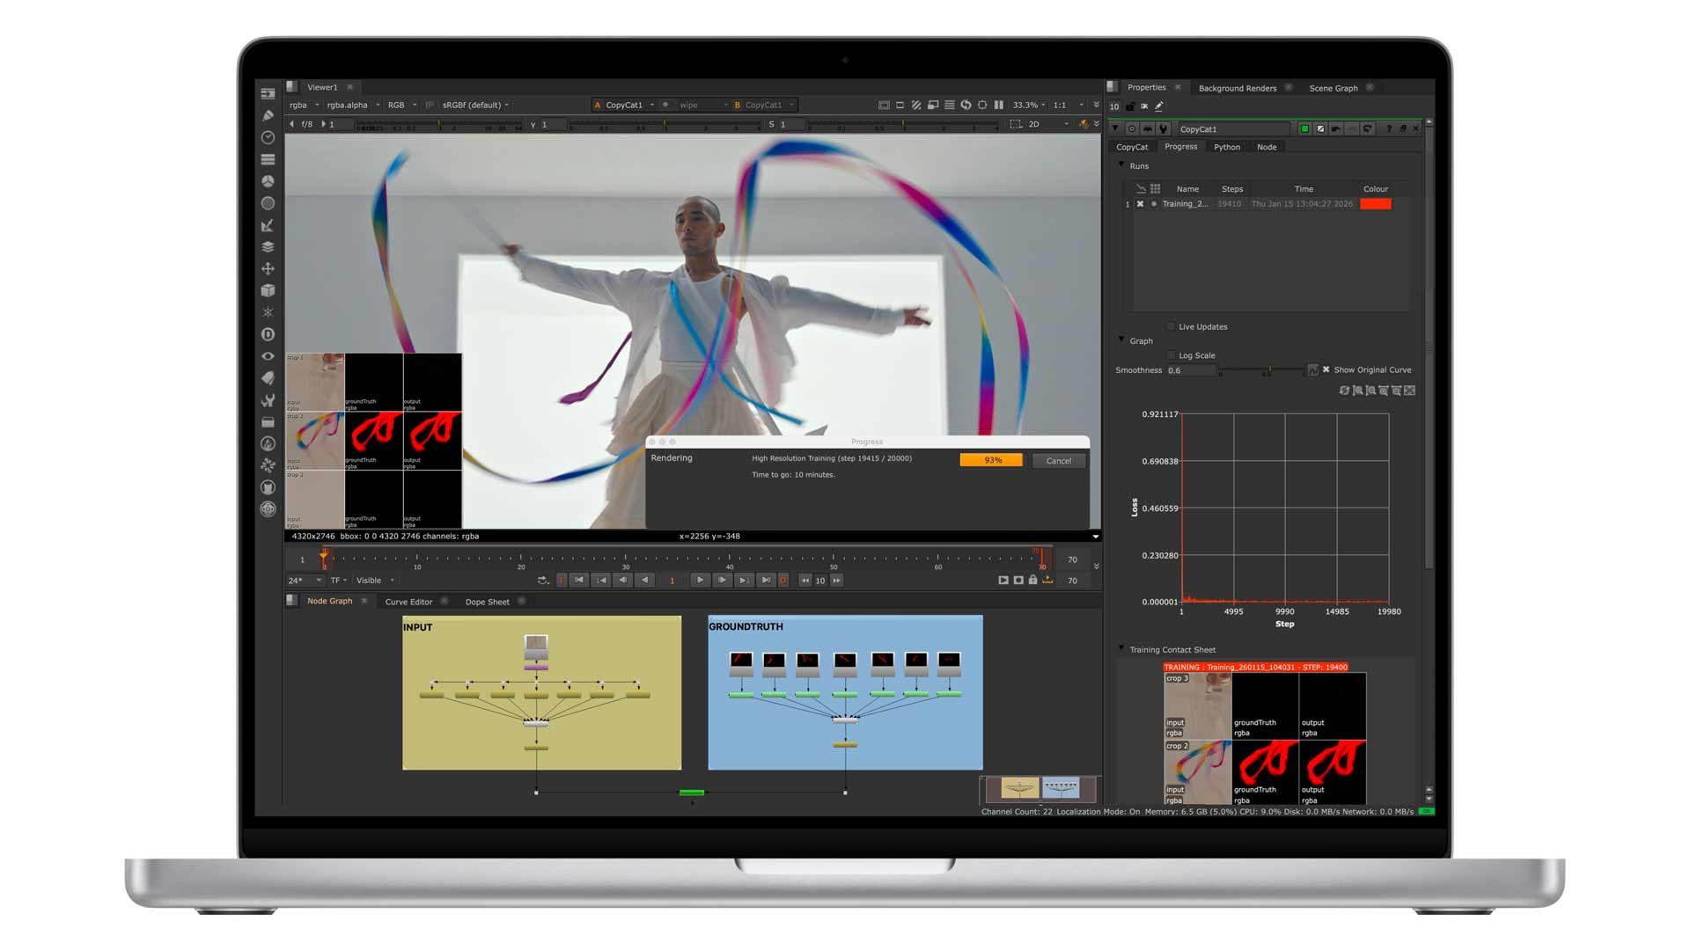
Task: Open the Curve Editor tab
Action: pos(408,602)
